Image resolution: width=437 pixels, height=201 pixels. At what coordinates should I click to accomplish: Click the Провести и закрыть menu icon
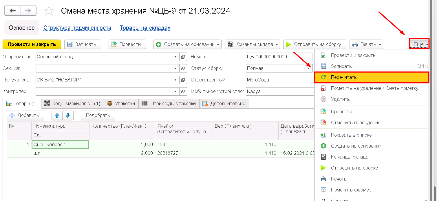click(x=323, y=55)
